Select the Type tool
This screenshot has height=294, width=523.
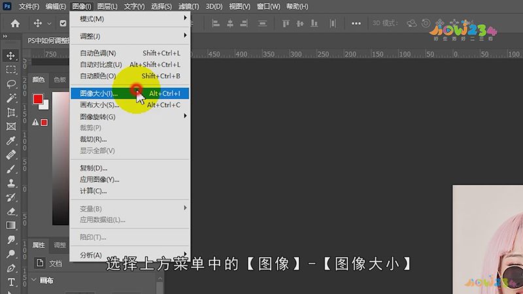pyautogui.click(x=10, y=282)
